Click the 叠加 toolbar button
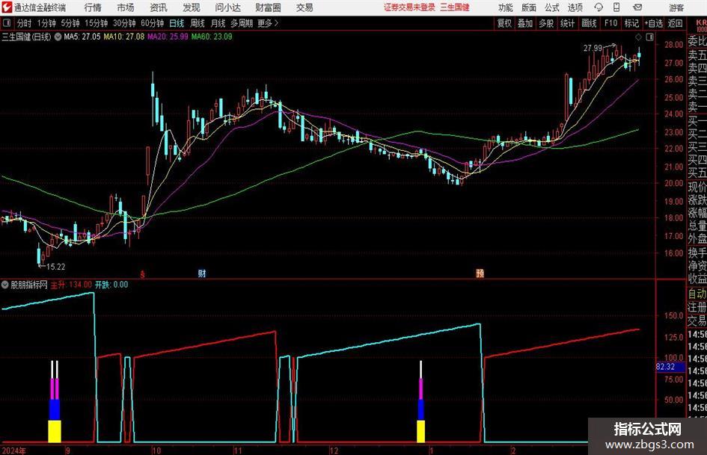 point(525,23)
